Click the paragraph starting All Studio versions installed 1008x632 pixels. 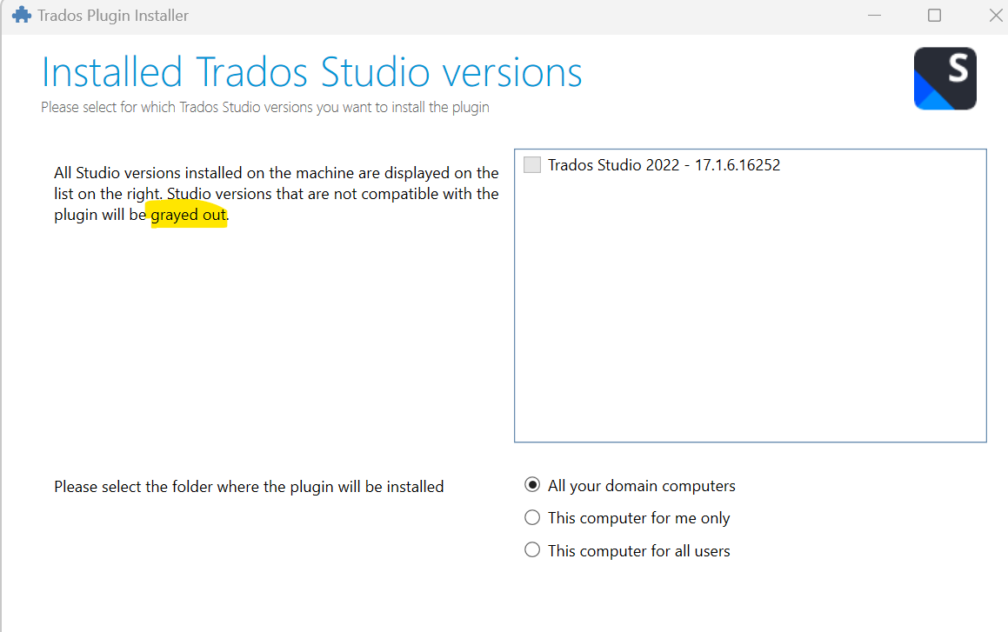click(x=276, y=173)
